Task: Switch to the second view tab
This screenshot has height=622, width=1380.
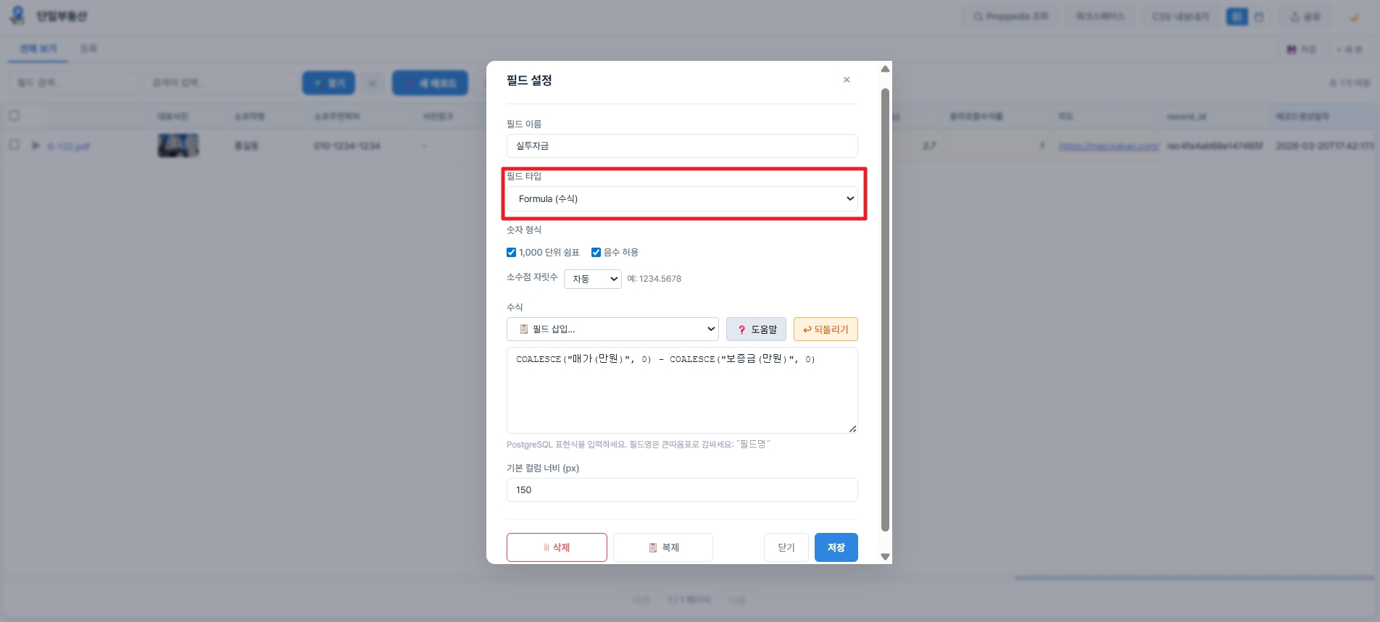Action: [88, 49]
